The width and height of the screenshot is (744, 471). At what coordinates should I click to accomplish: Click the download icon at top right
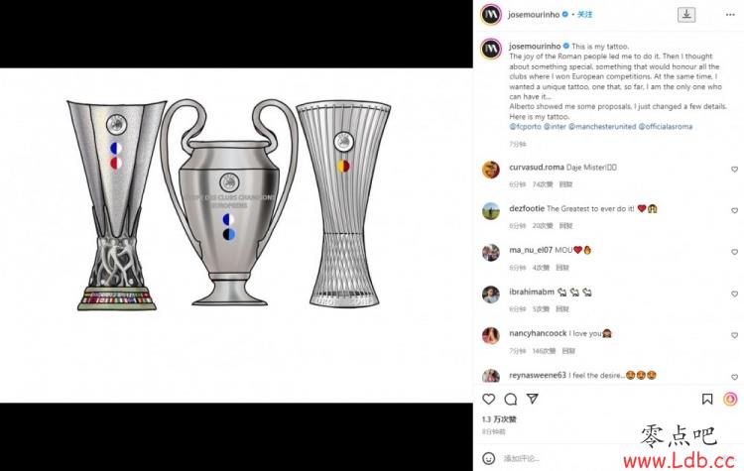[x=686, y=15]
